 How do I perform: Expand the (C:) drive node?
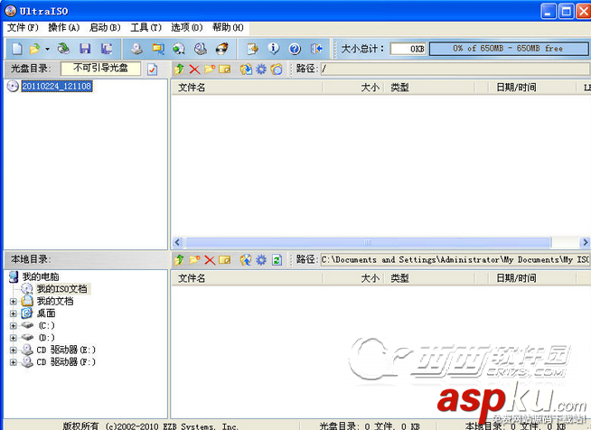[x=14, y=325]
